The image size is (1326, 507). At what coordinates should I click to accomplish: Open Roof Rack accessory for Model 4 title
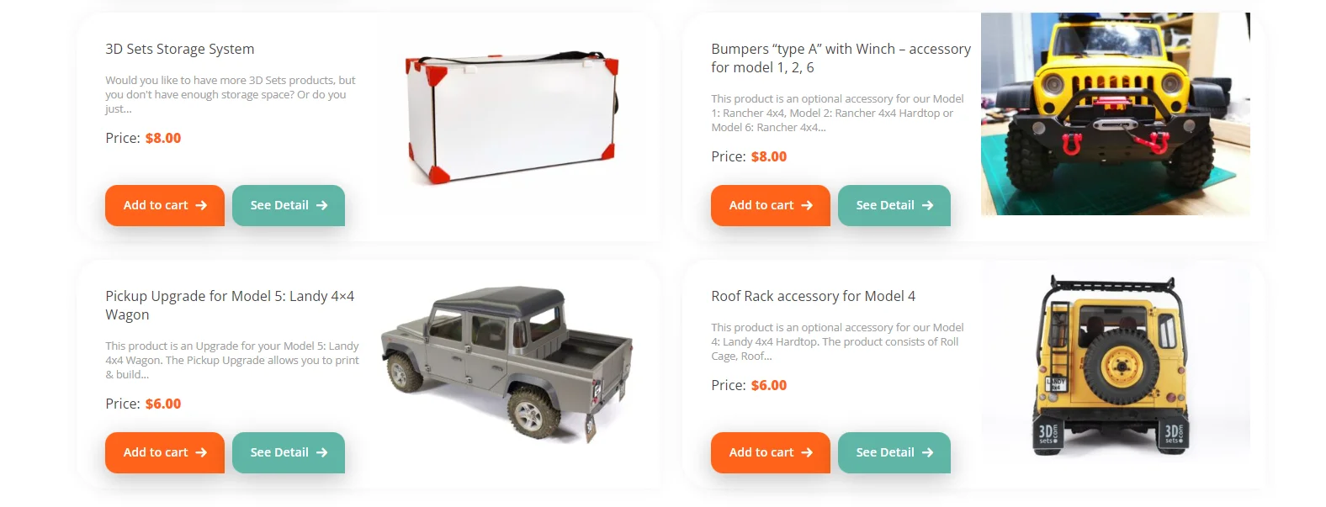pos(814,296)
